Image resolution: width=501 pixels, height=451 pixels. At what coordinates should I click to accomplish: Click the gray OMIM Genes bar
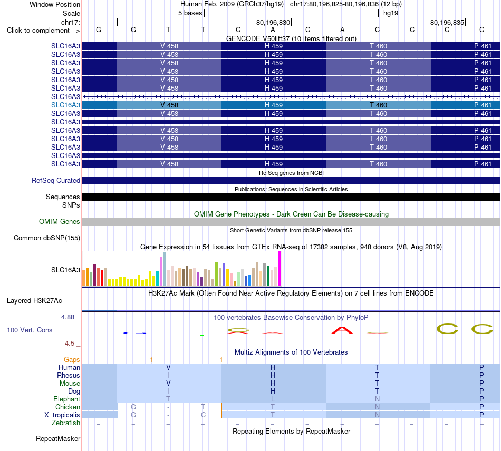292,221
